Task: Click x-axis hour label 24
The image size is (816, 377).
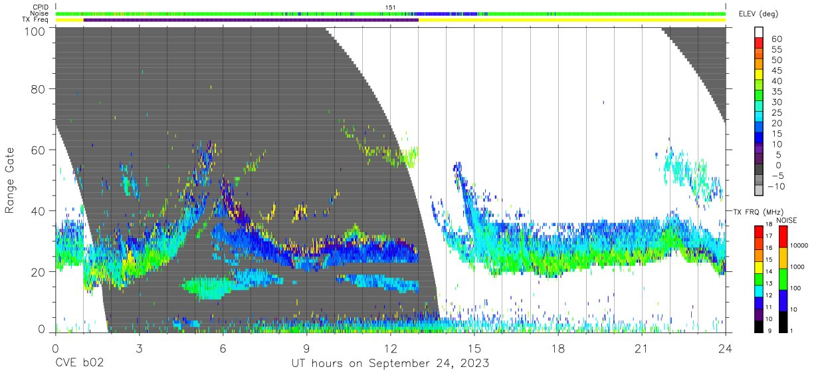Action: (x=726, y=348)
